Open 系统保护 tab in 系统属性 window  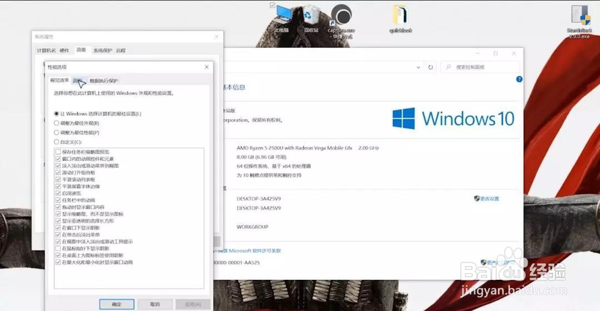coord(103,50)
